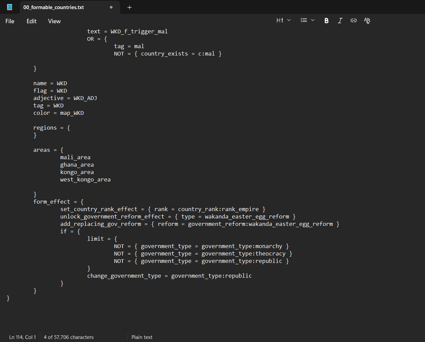Click on tag = mal line
425x342 pixels.
[129, 46]
